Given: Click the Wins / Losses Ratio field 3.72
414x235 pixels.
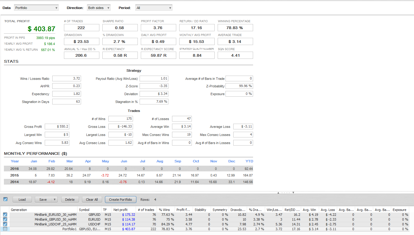Looking at the screenshot, I should (x=67, y=78).
